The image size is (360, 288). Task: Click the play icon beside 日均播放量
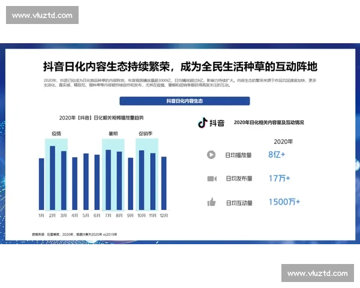211,155
